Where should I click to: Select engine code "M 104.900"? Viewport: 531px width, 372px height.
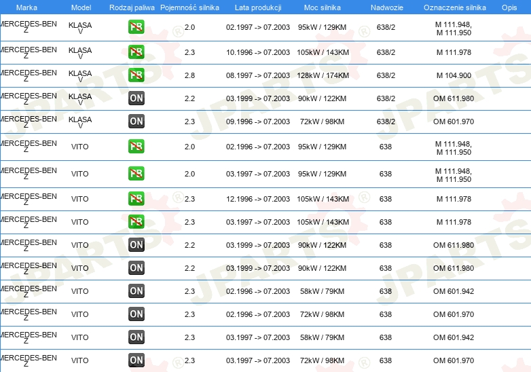tap(454, 75)
